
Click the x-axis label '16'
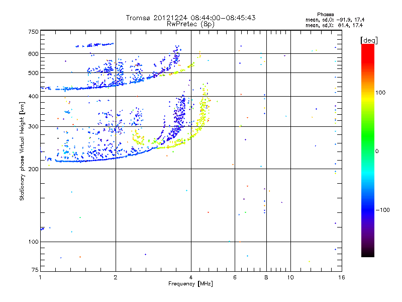tap(342, 277)
